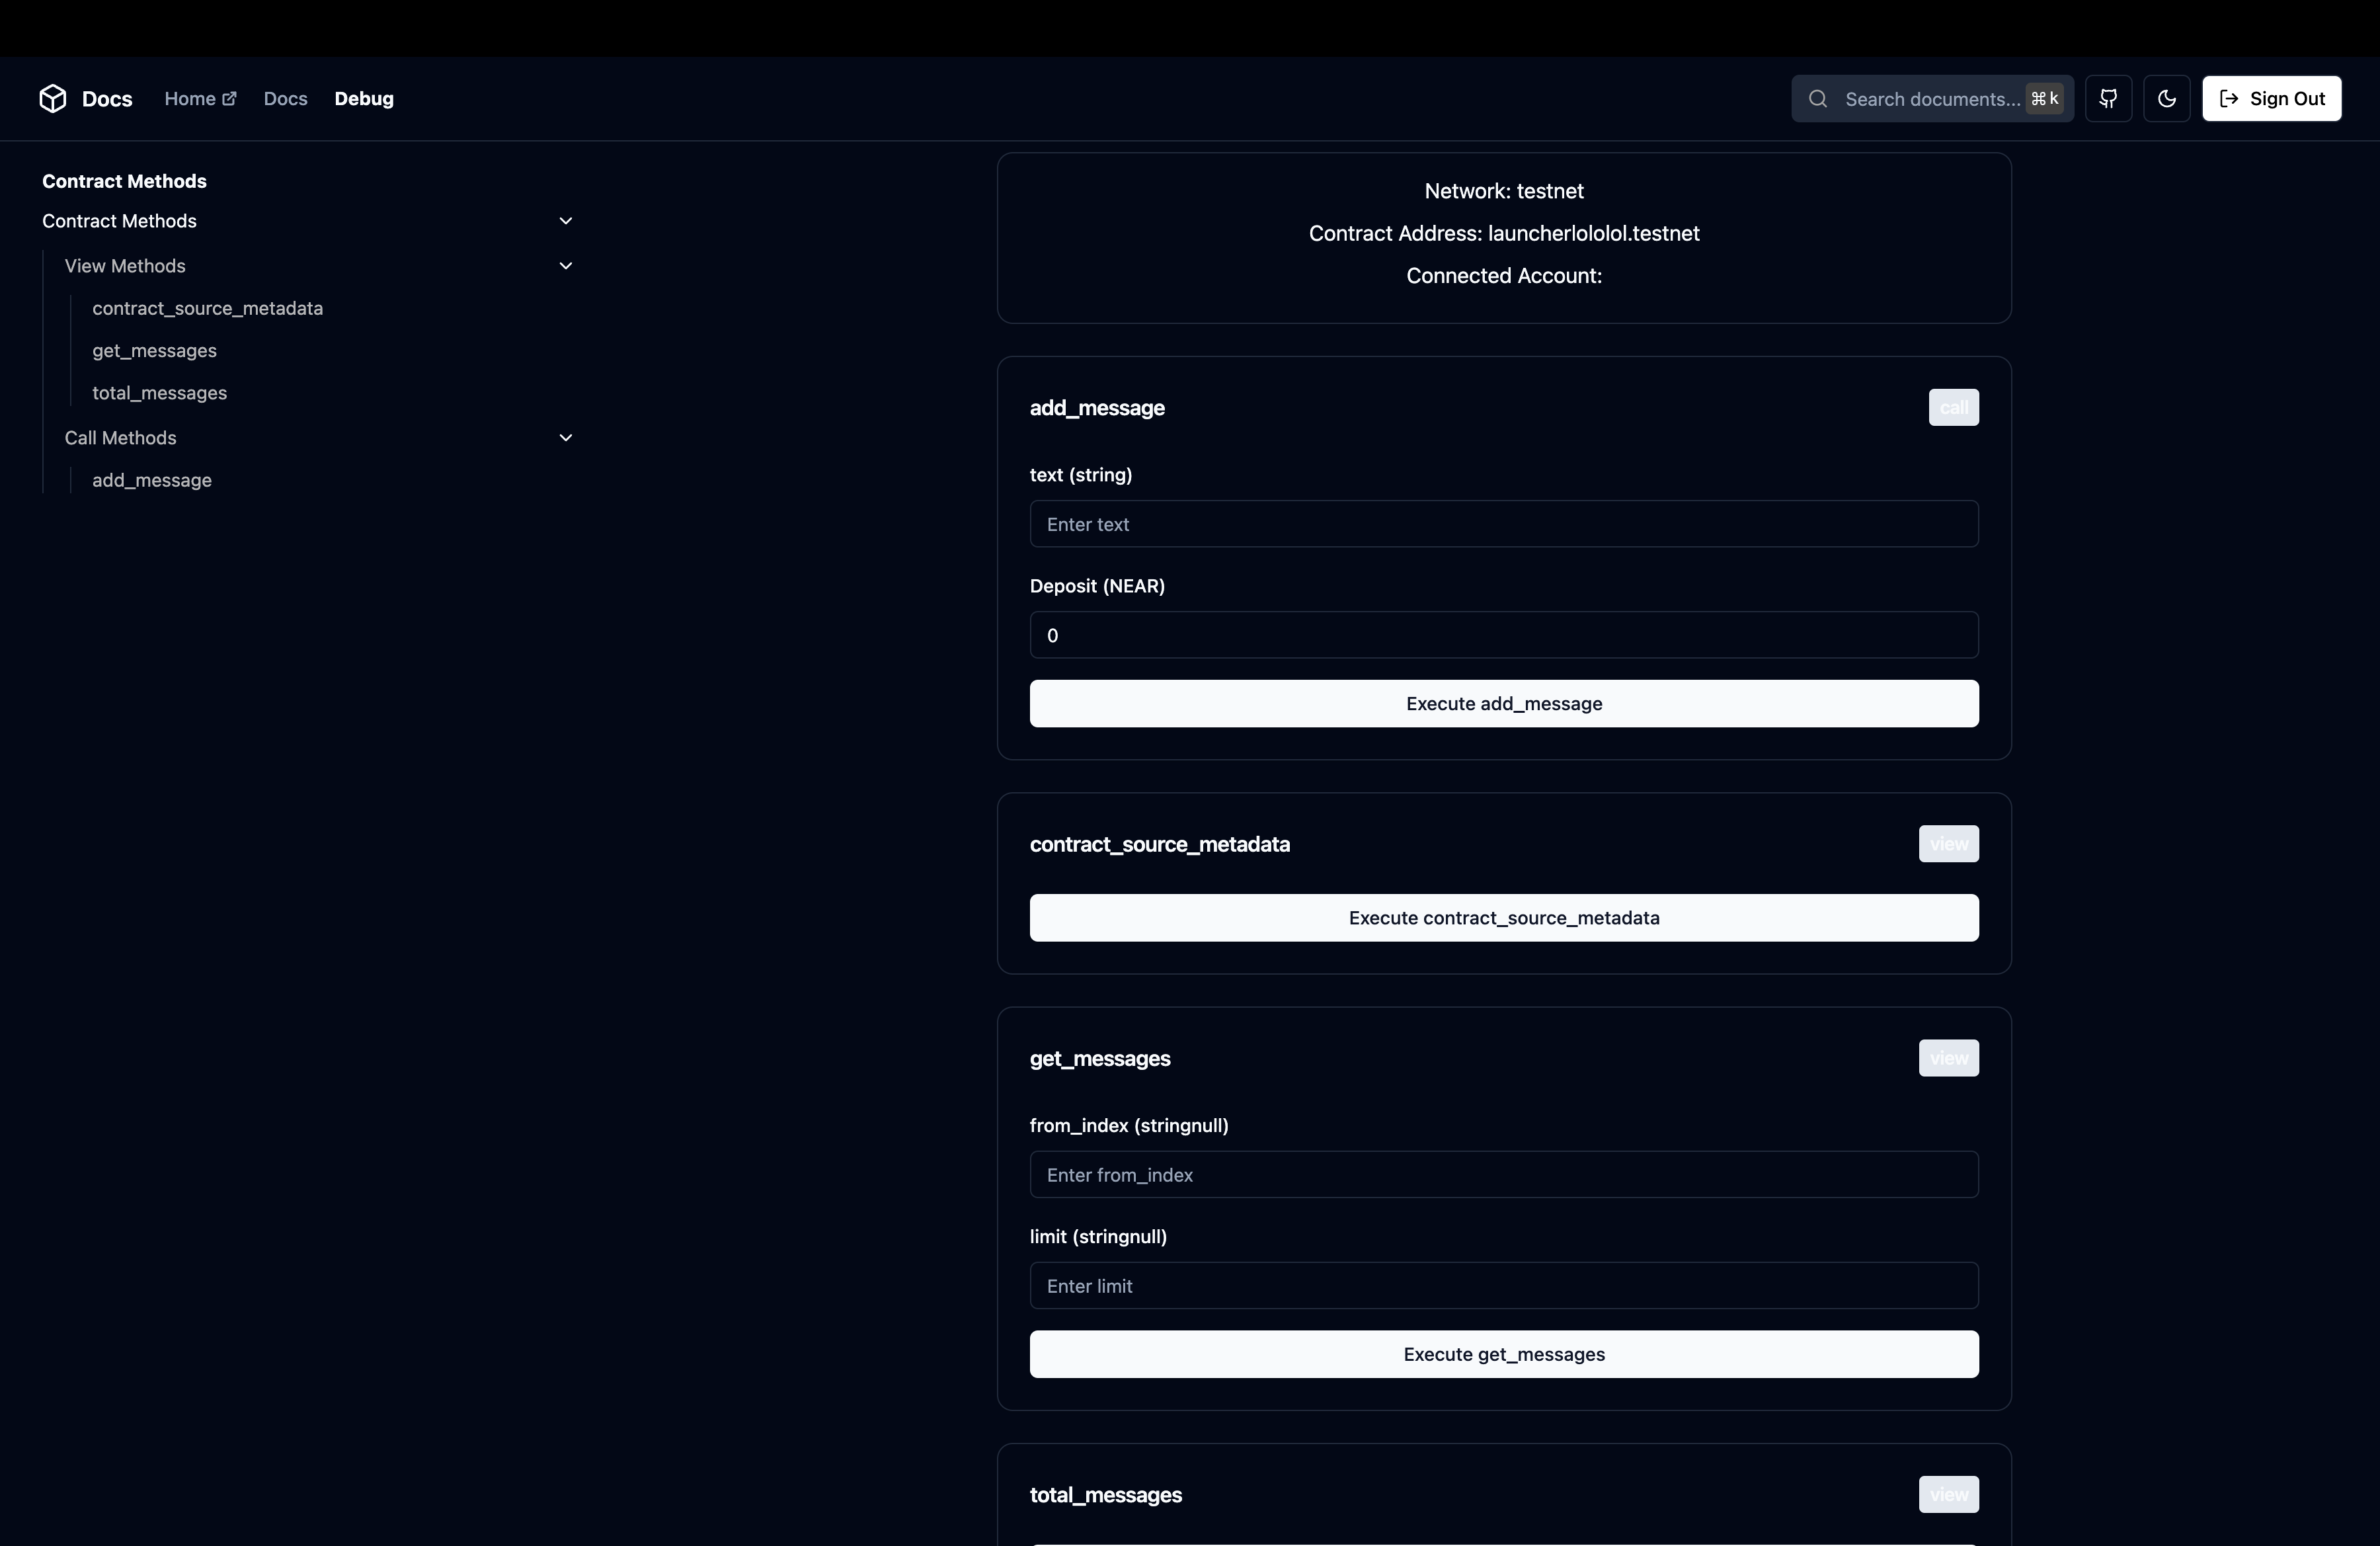Focus the Enter text input field
Image resolution: width=2380 pixels, height=1546 pixels.
(x=1503, y=524)
